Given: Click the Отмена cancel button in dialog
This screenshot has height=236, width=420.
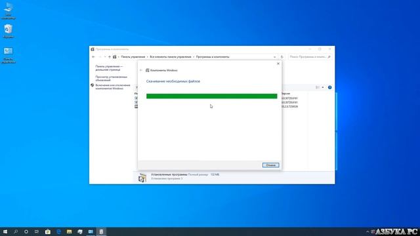Looking at the screenshot, I should tap(270, 165).
